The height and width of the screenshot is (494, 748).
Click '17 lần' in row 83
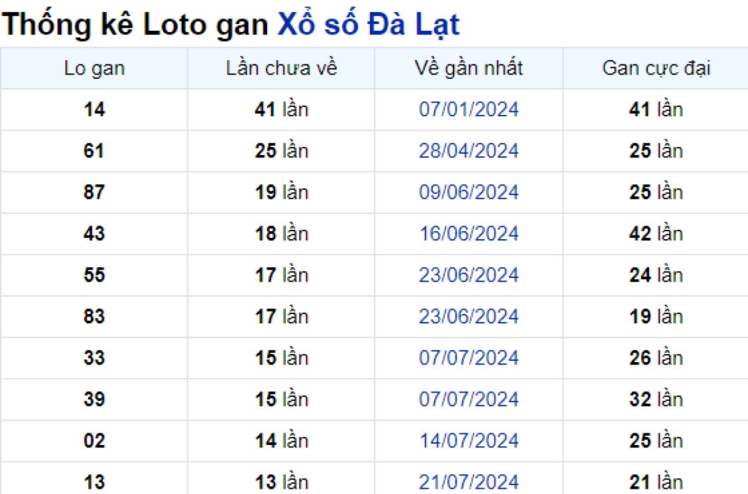281,316
